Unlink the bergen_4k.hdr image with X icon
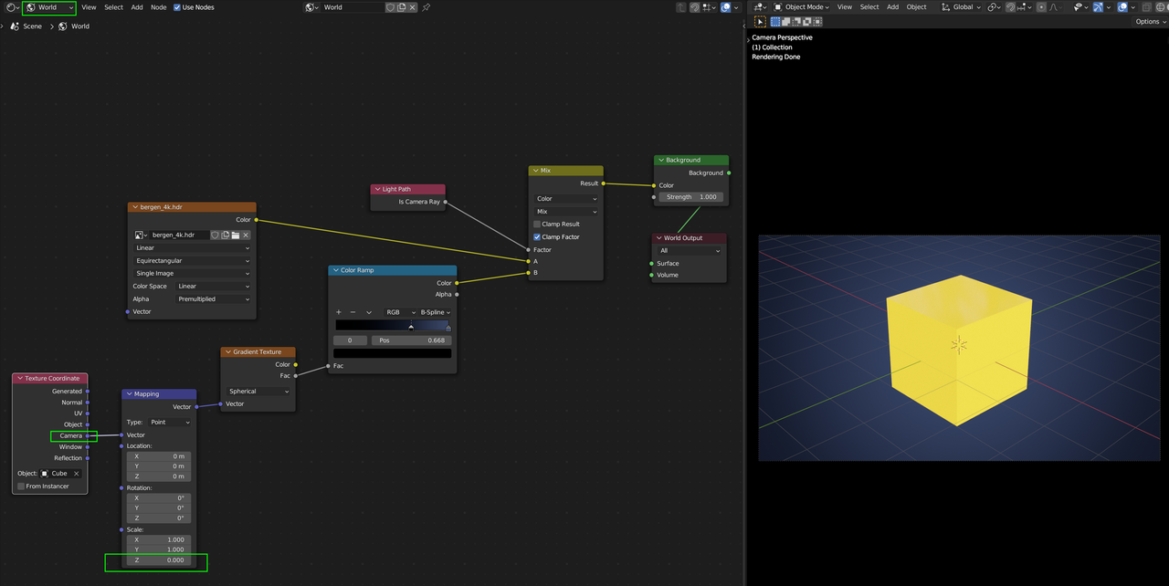Screen dimensions: 1169x586 click(x=246, y=235)
